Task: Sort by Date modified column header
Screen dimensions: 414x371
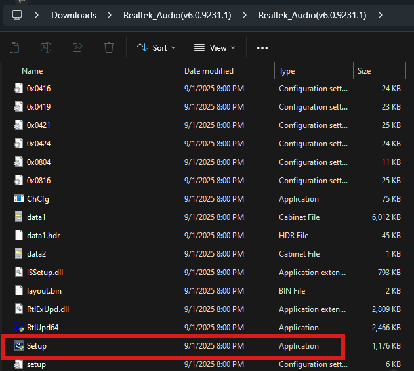Action: (x=209, y=71)
